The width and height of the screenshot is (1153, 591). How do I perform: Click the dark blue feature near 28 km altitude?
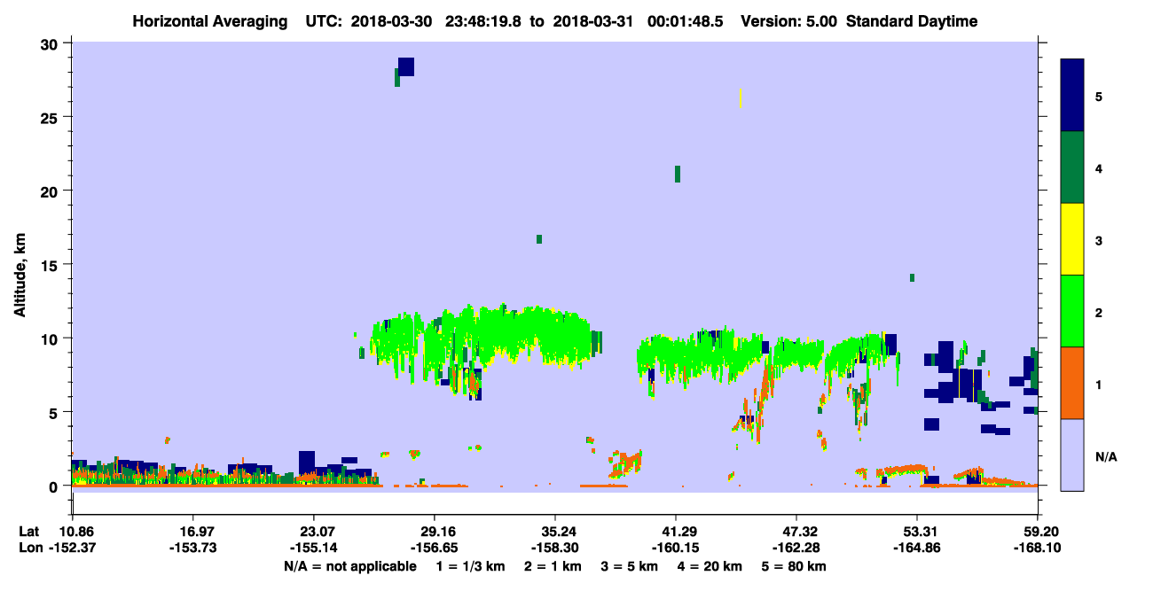(x=406, y=66)
